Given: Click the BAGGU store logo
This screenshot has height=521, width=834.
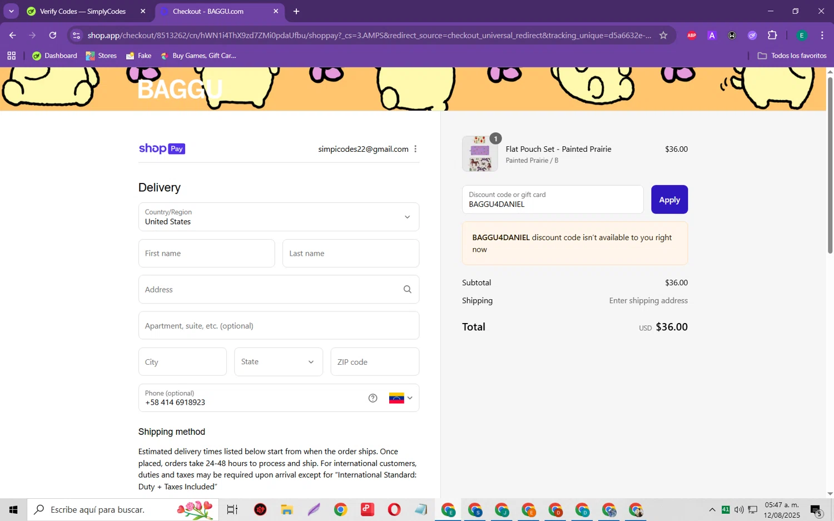Looking at the screenshot, I should tap(180, 89).
